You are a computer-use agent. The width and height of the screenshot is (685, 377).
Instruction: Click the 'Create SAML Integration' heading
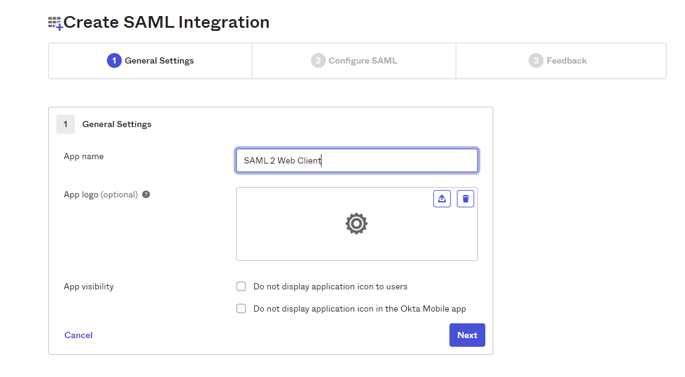167,22
